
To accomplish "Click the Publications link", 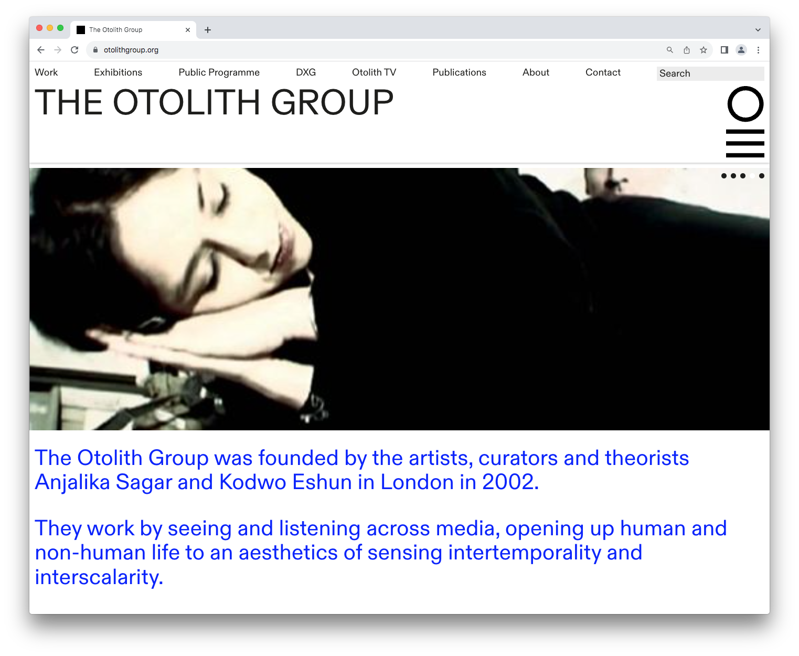I will (x=459, y=72).
